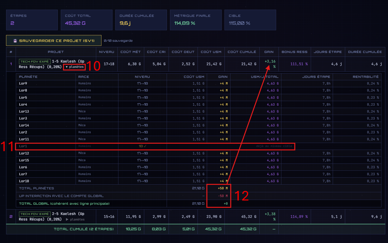Select planet Lor2 in the list
388x243 pixels.
coord(23,132)
